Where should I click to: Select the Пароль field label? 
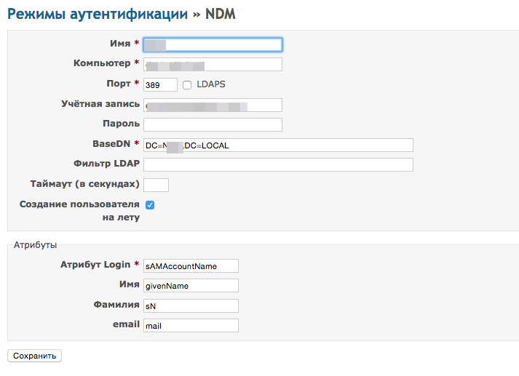(121, 124)
